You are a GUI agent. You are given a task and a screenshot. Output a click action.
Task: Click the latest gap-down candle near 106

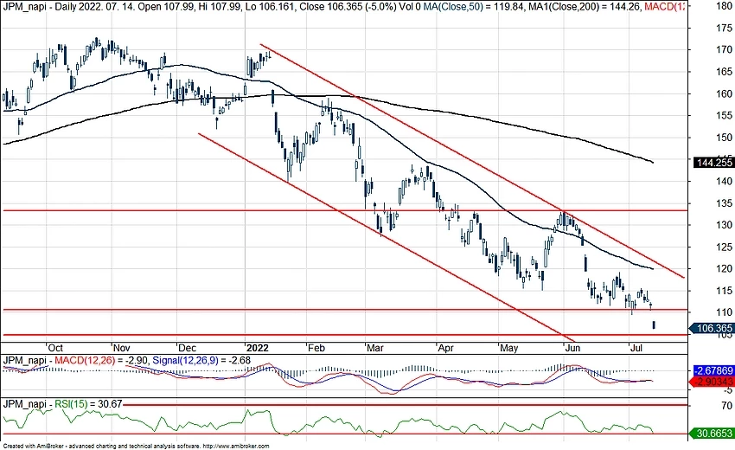654,325
